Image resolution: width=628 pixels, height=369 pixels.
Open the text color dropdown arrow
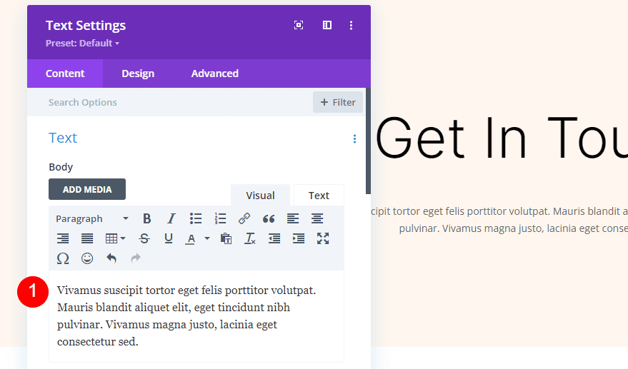click(207, 238)
